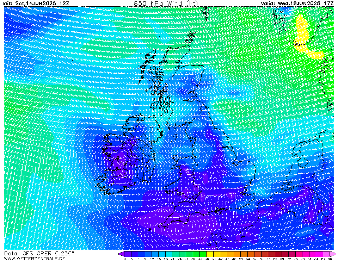The width and height of the screenshot is (338, 261).
Task: Select the bright green swatch between 33 and 36
Action: tap(203, 254)
